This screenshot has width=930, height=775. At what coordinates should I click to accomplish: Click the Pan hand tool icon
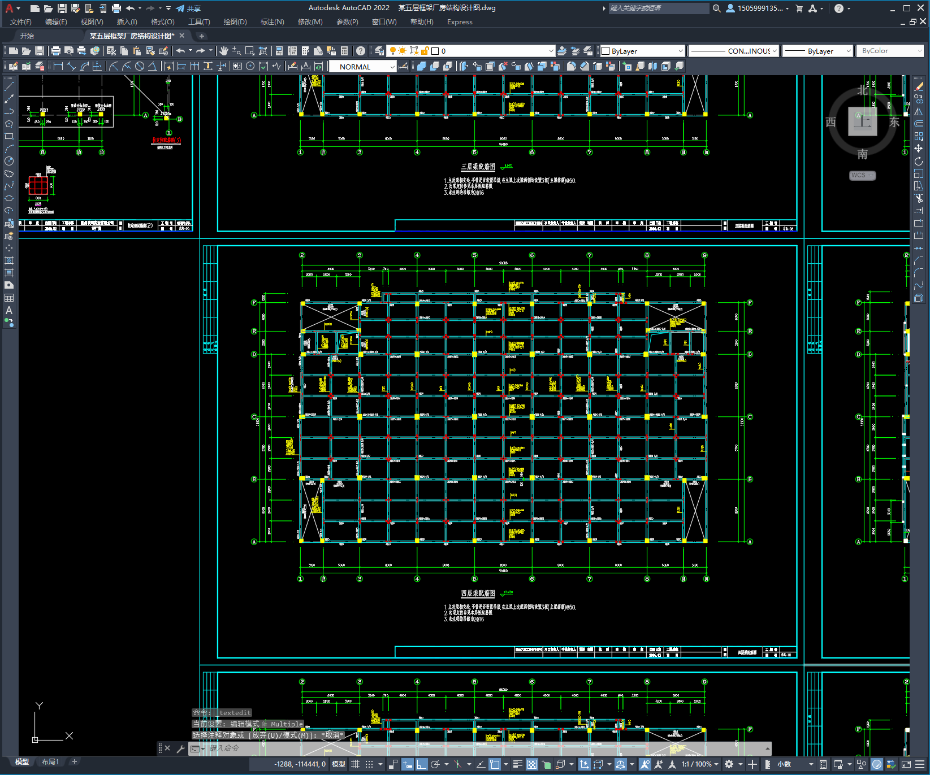(224, 51)
